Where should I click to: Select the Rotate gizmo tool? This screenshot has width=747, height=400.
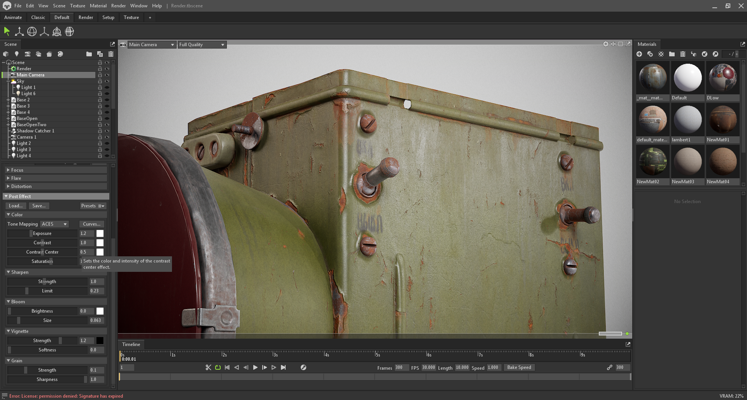[32, 31]
